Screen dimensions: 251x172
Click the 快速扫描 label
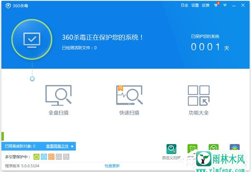click(129, 113)
